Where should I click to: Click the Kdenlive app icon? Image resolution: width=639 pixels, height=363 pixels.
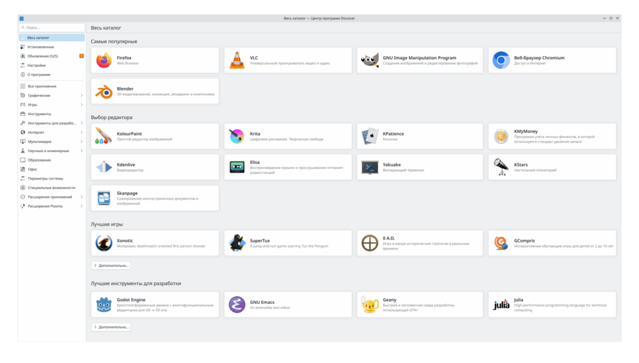pos(104,167)
